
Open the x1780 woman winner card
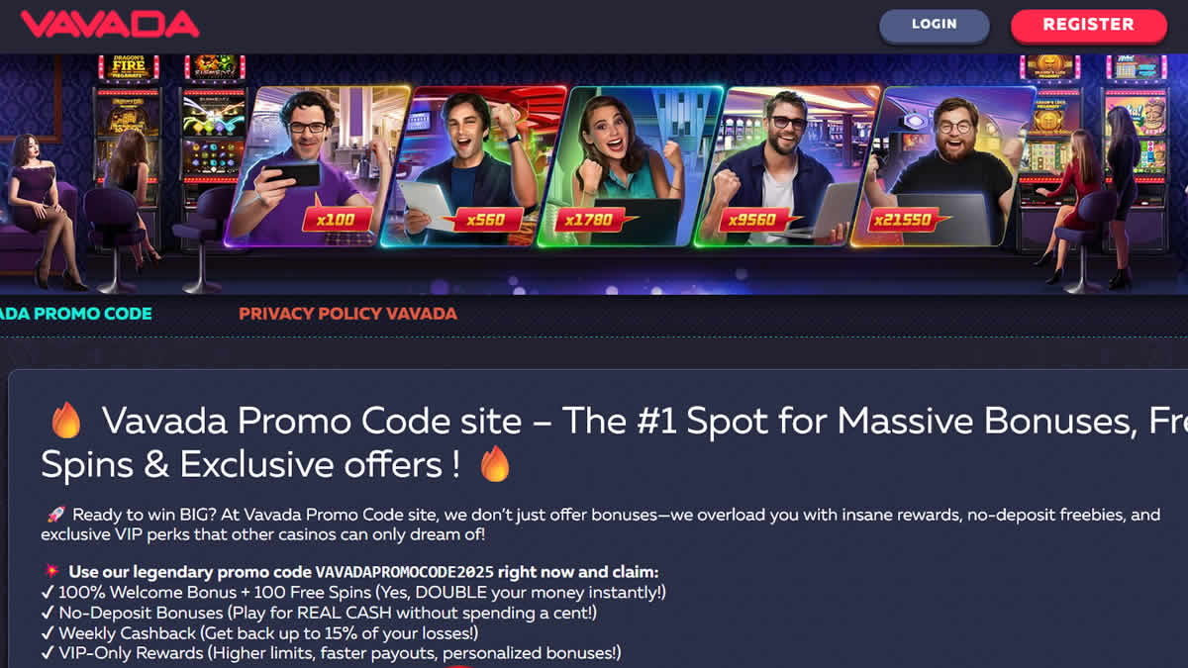pyautogui.click(x=630, y=166)
